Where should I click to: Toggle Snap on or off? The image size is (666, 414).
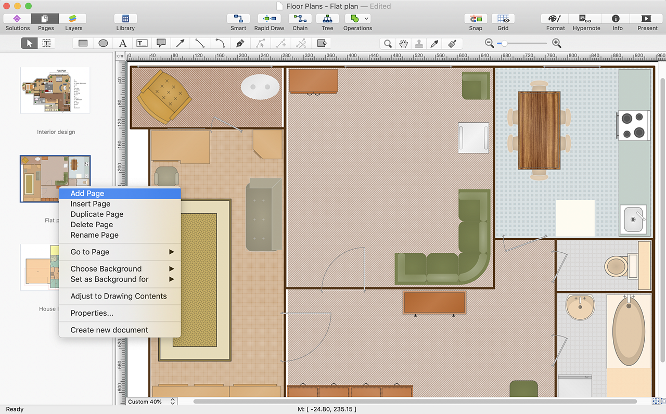(476, 19)
